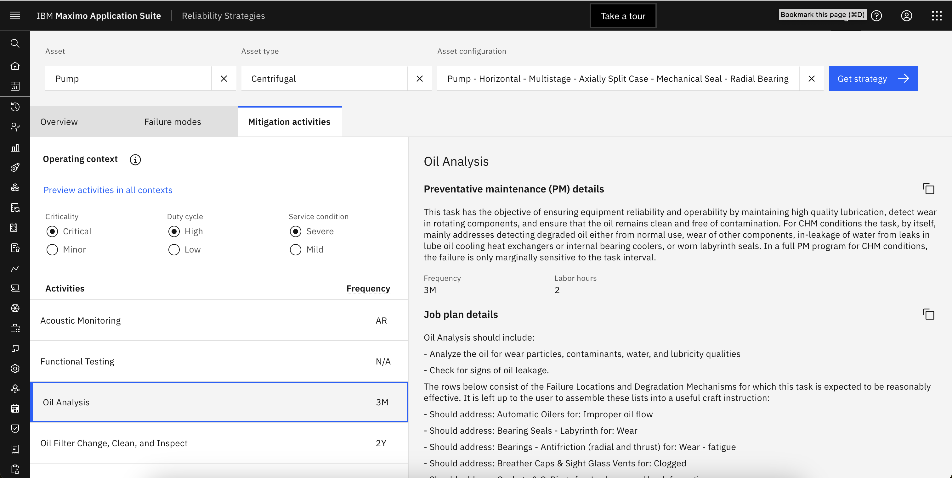952x478 pixels.
Task: Switch to the Overview tab
Action: (x=59, y=121)
